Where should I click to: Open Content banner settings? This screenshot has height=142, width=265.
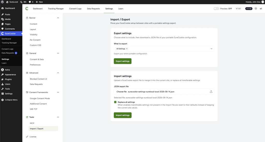33,24
